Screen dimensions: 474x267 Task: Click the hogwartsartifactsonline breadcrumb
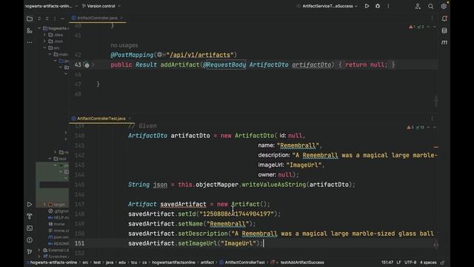coord(173,263)
